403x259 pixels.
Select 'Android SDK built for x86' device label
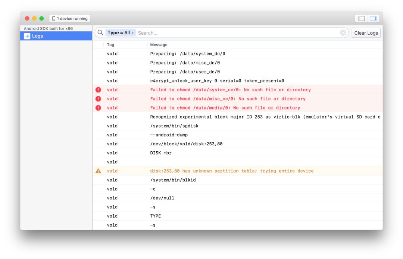(48, 28)
